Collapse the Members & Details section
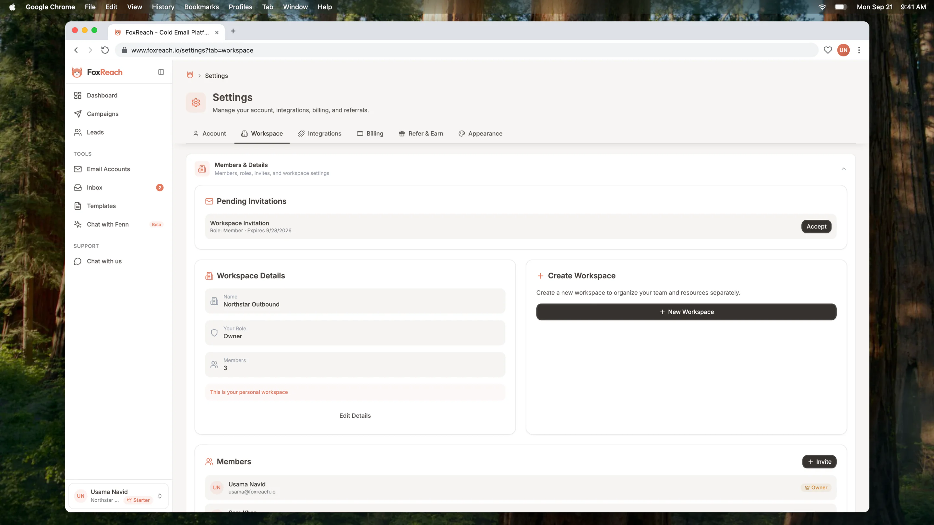 click(844, 169)
